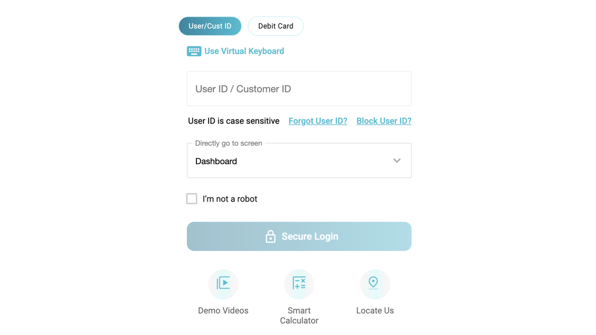Open the Smart Calculator icon
The height and width of the screenshot is (335, 596).
point(299,284)
